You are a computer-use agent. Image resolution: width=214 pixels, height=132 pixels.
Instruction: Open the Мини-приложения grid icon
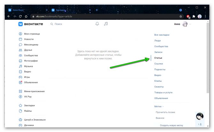pyautogui.click(x=20, y=91)
